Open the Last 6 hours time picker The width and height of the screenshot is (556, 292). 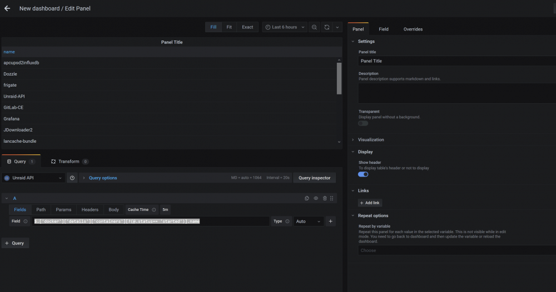[285, 27]
